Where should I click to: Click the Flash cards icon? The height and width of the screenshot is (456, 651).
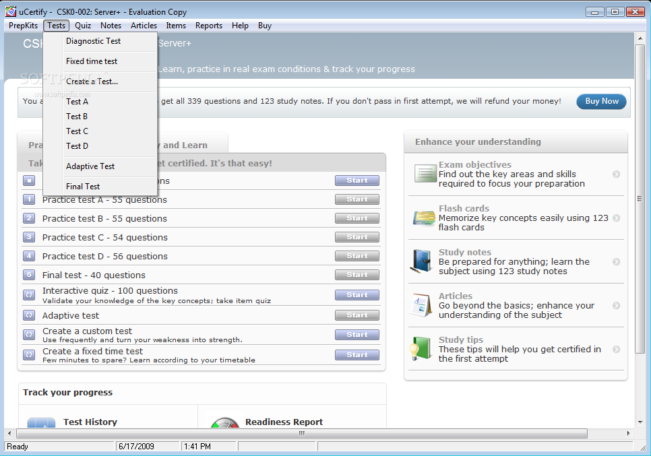(x=424, y=218)
